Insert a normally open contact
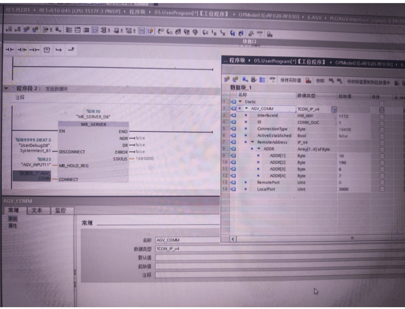Screen dimensions: 405x309 9,49
